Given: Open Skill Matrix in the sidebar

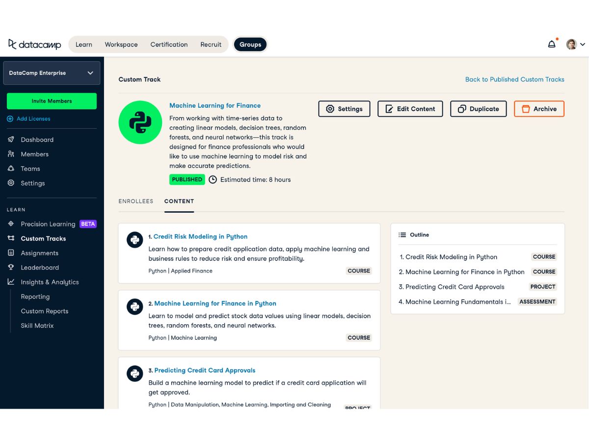Looking at the screenshot, I should click(37, 325).
